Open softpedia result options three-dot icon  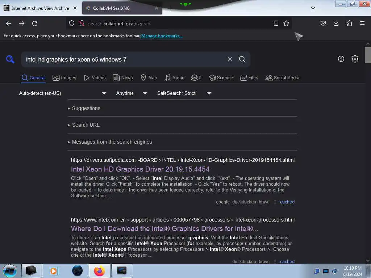[x=275, y=202]
